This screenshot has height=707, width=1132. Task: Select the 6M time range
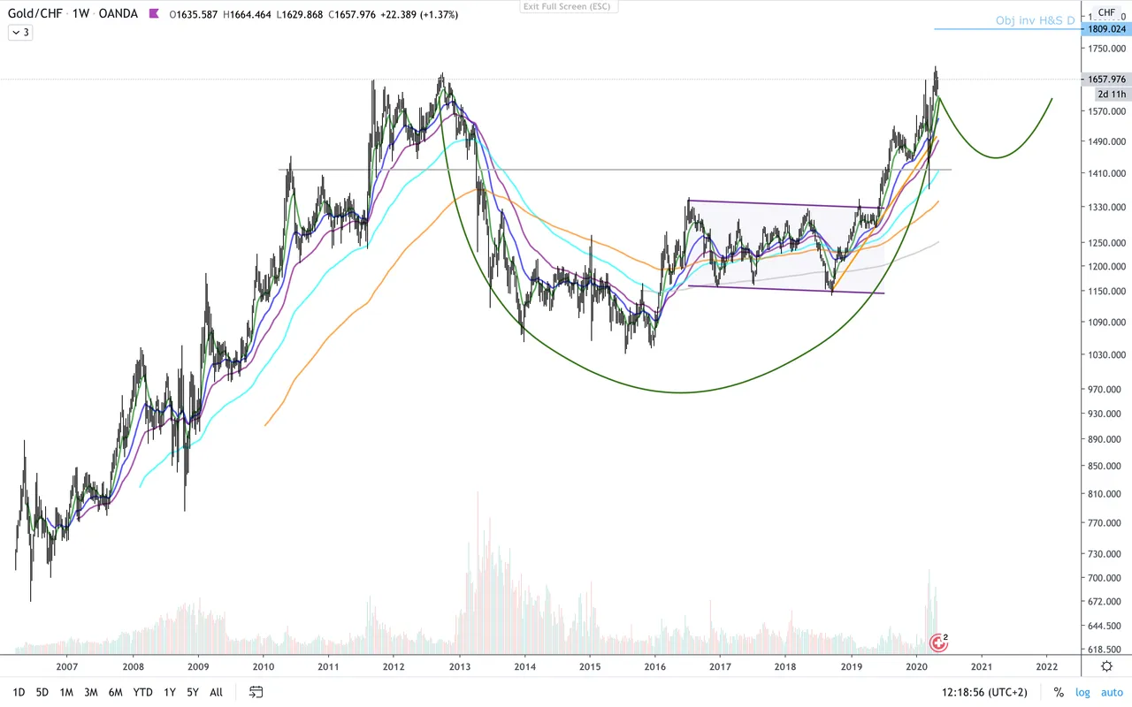pyautogui.click(x=115, y=692)
